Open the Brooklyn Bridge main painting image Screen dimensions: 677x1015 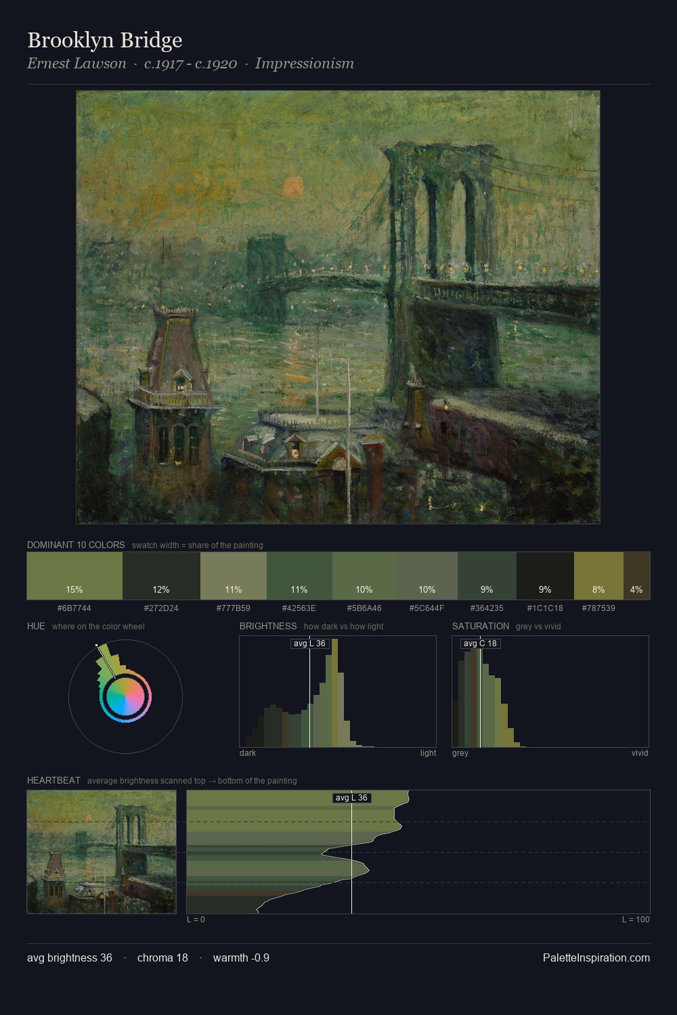(x=338, y=307)
